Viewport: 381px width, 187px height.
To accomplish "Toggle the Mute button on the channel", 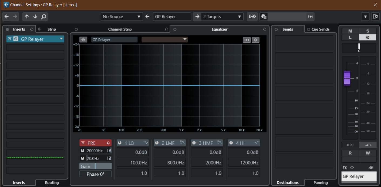I will [350, 31].
